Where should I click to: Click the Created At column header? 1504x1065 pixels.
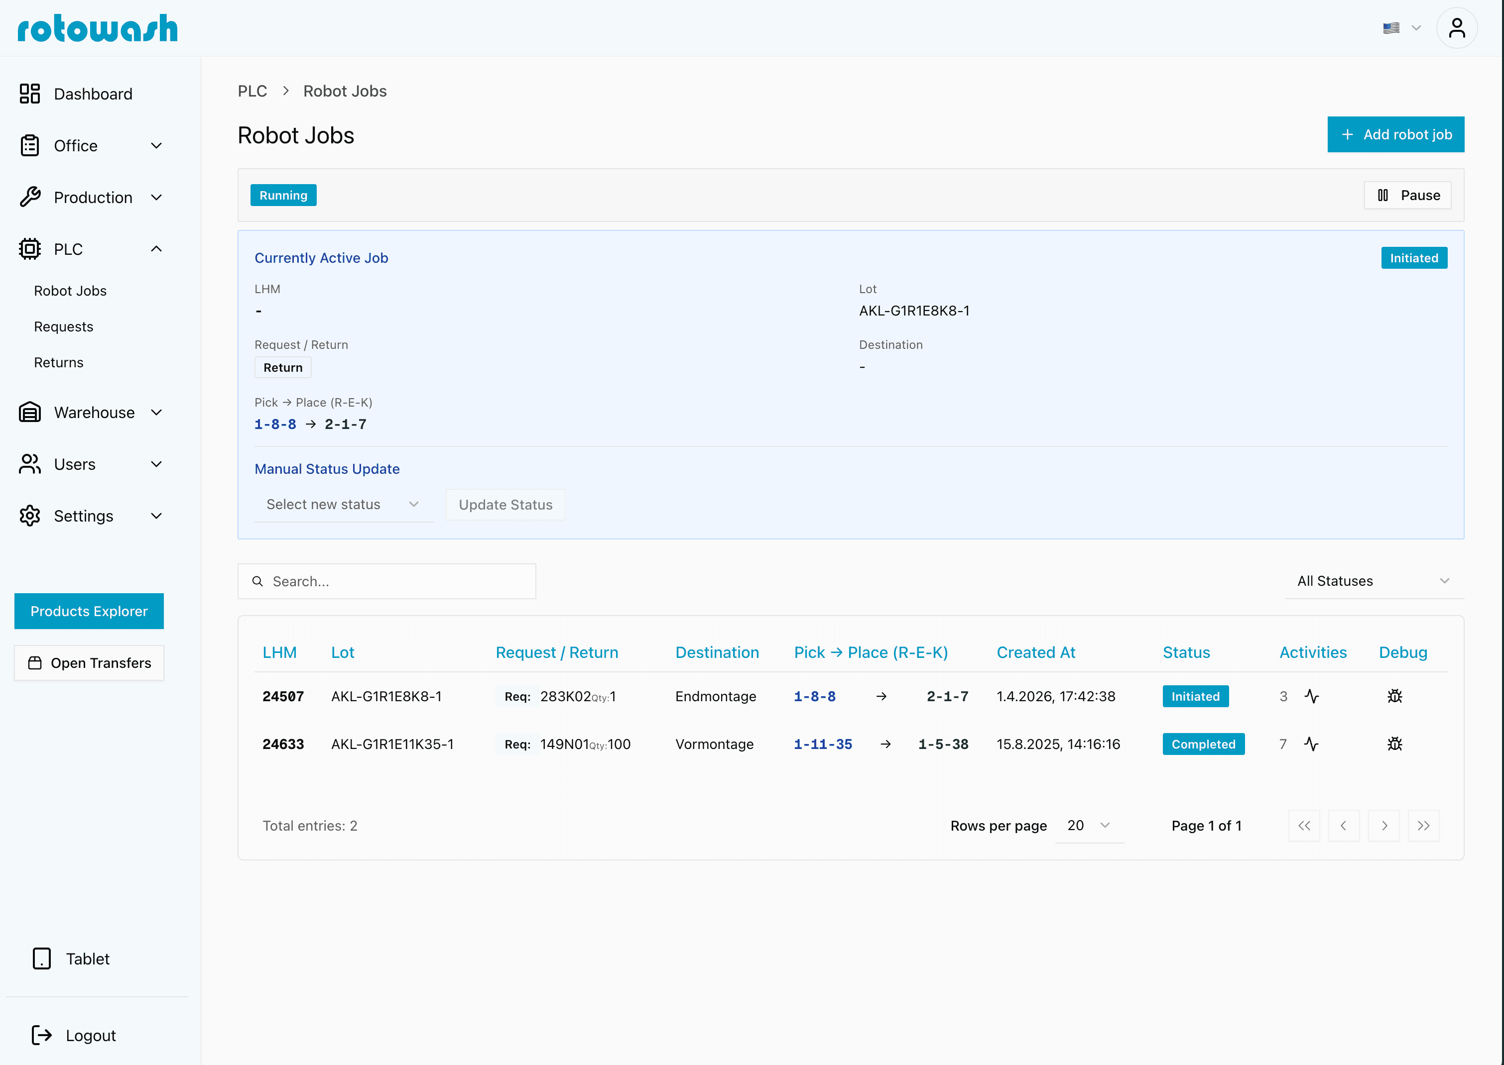pyautogui.click(x=1035, y=652)
